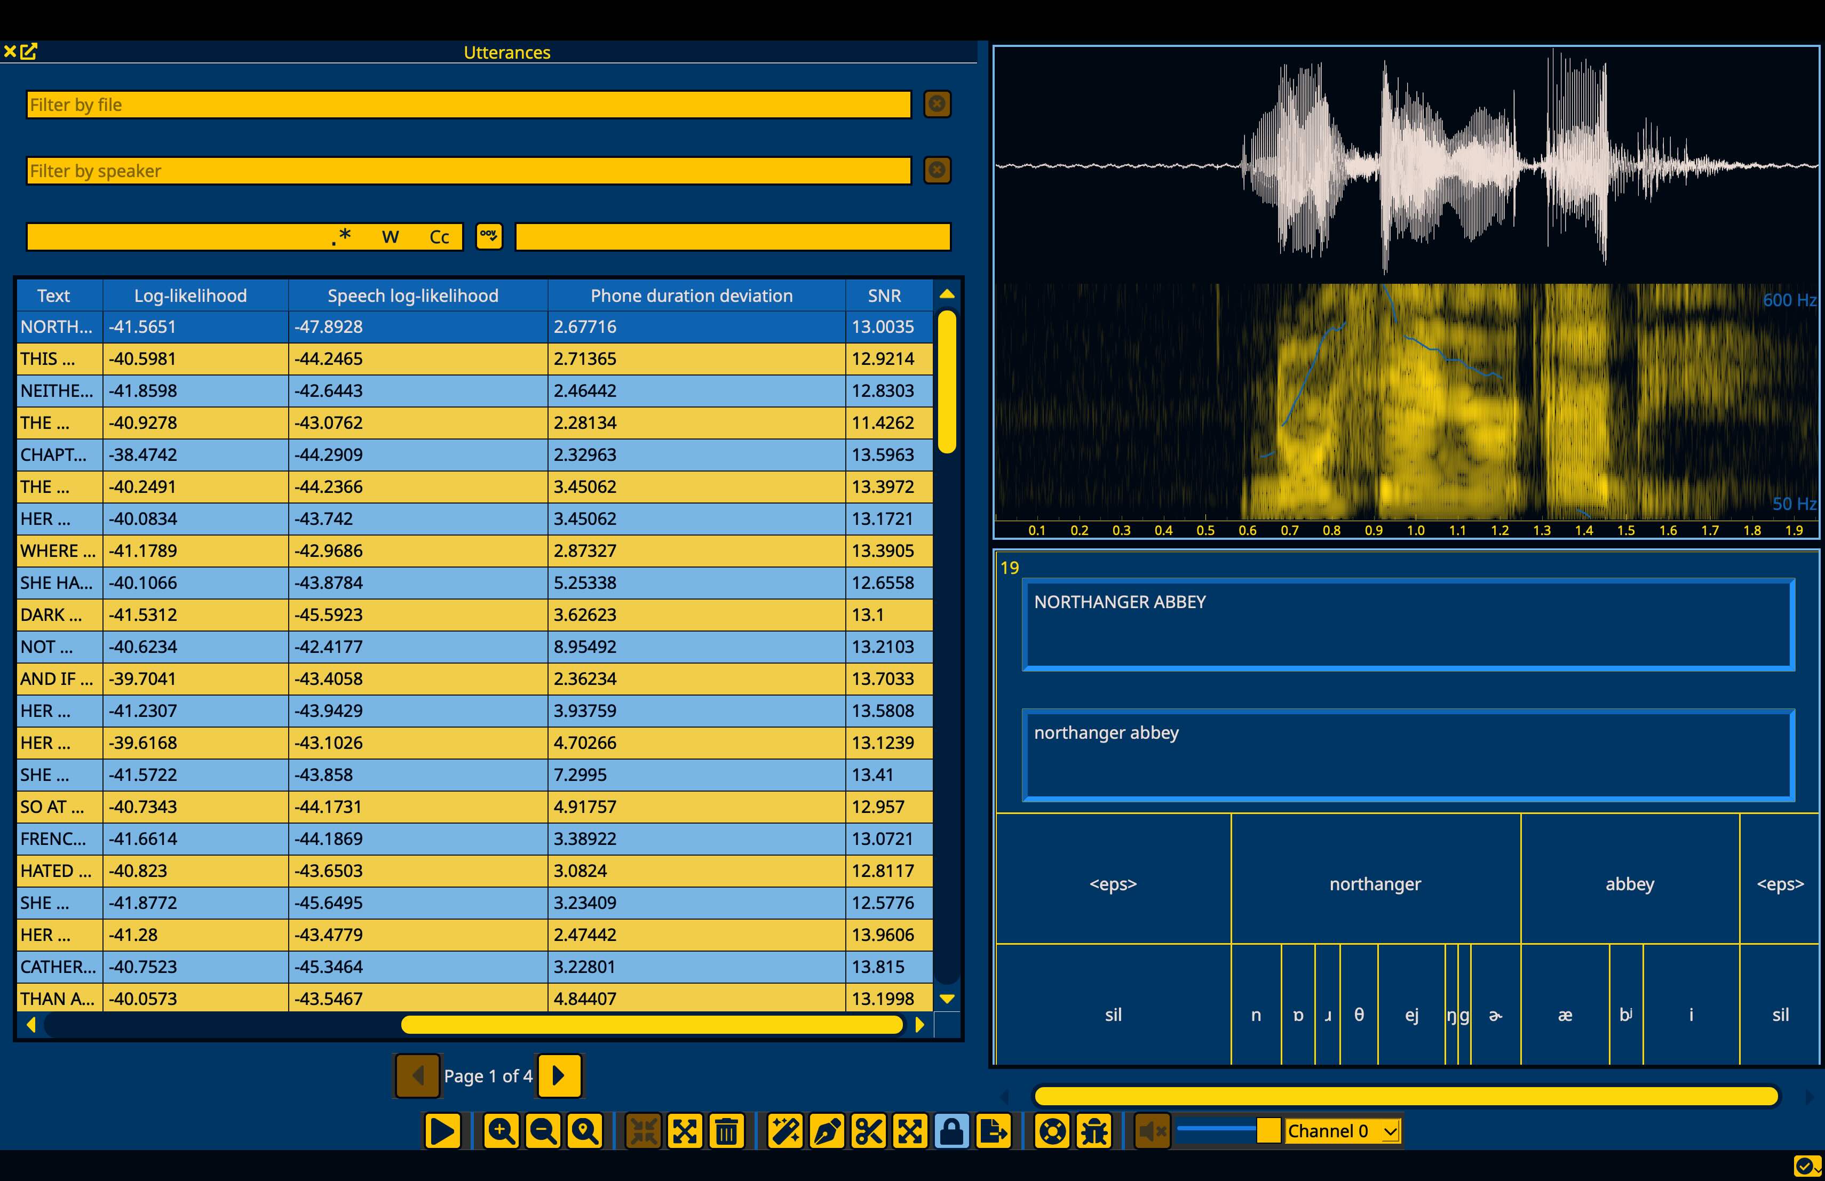
Task: Click the bottom-right status check icon
Action: point(1807,1166)
